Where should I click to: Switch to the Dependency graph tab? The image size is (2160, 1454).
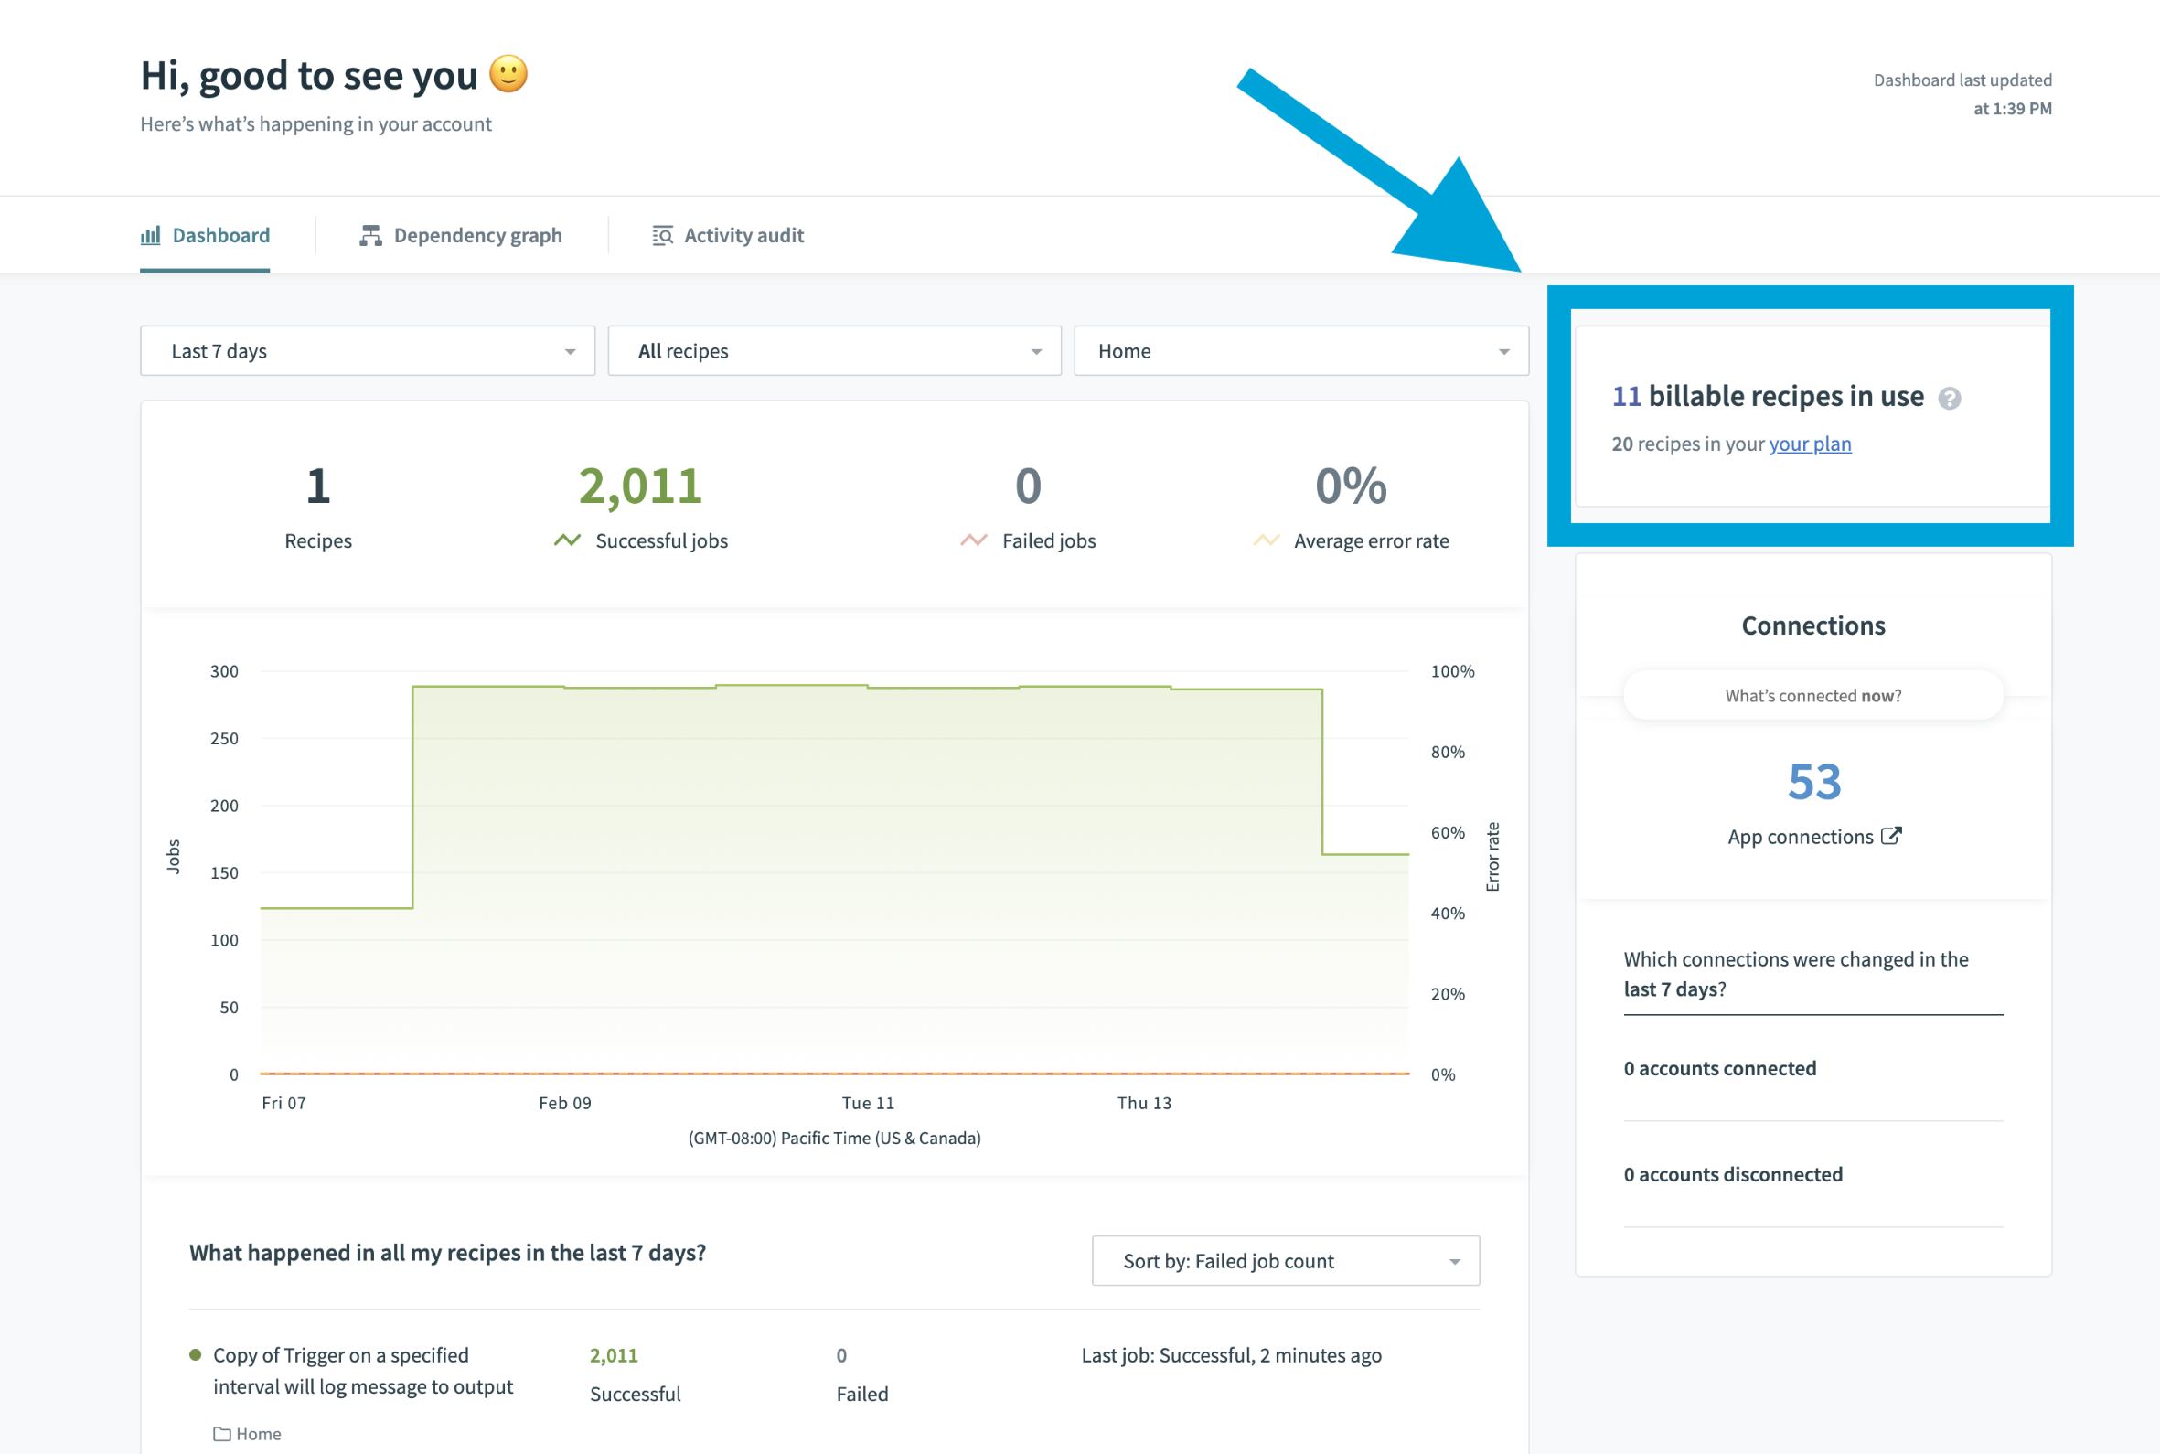point(461,236)
